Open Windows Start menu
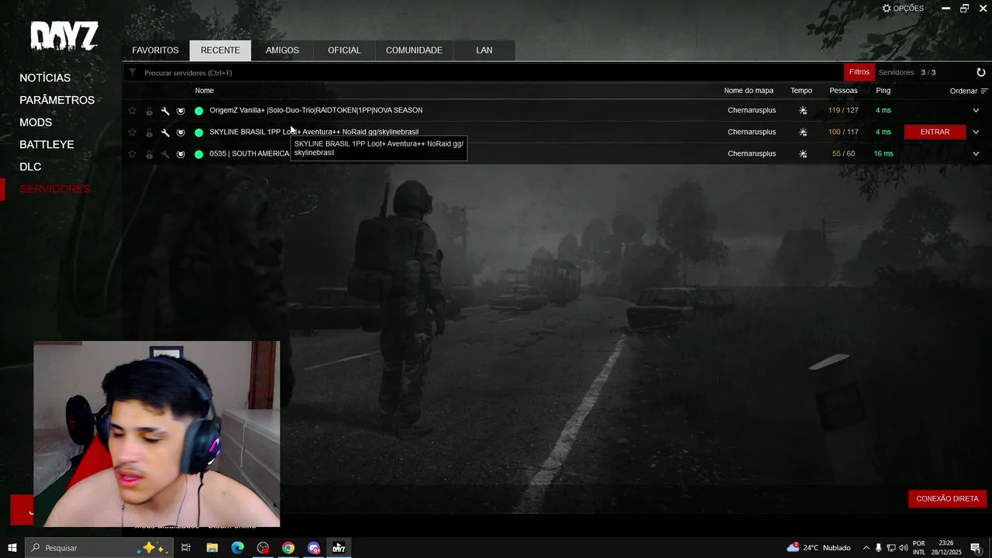 click(x=12, y=548)
